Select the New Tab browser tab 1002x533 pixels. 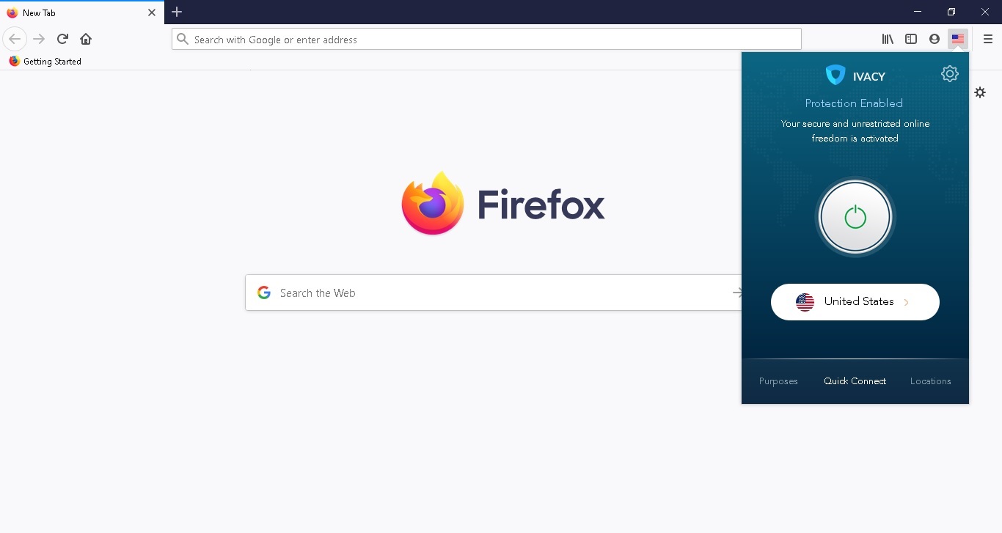point(82,12)
